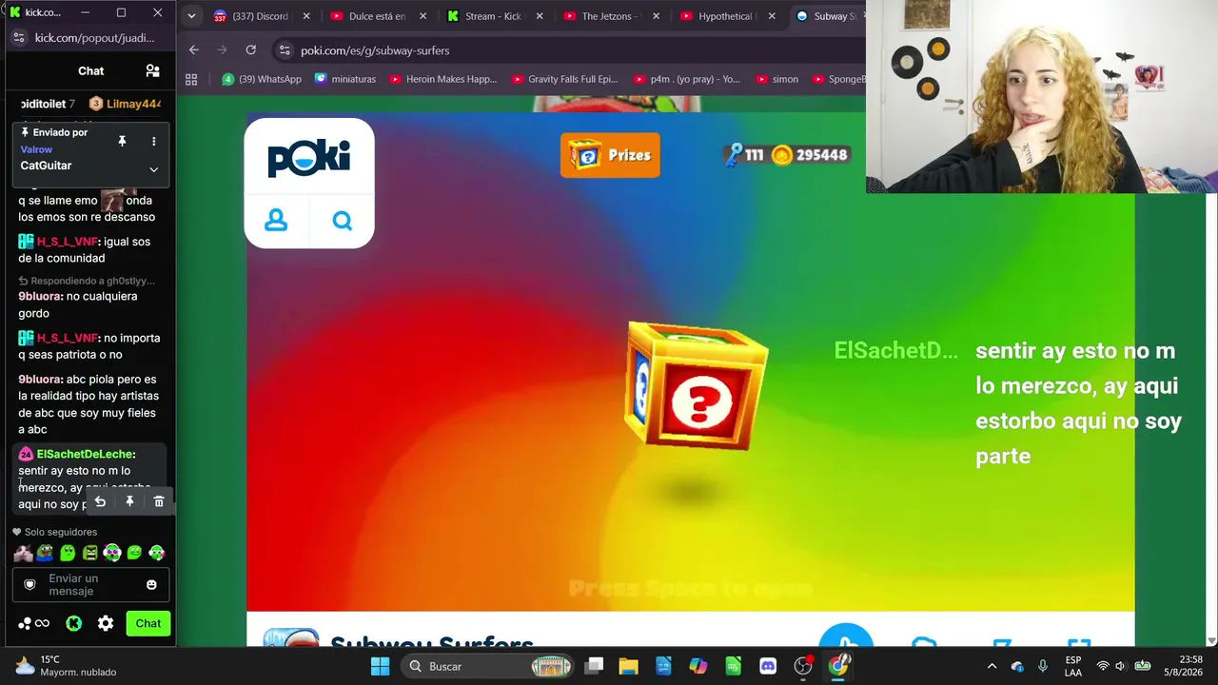1218x685 pixels.
Task: Open the Chrome tab search dropdown
Action: [191, 16]
